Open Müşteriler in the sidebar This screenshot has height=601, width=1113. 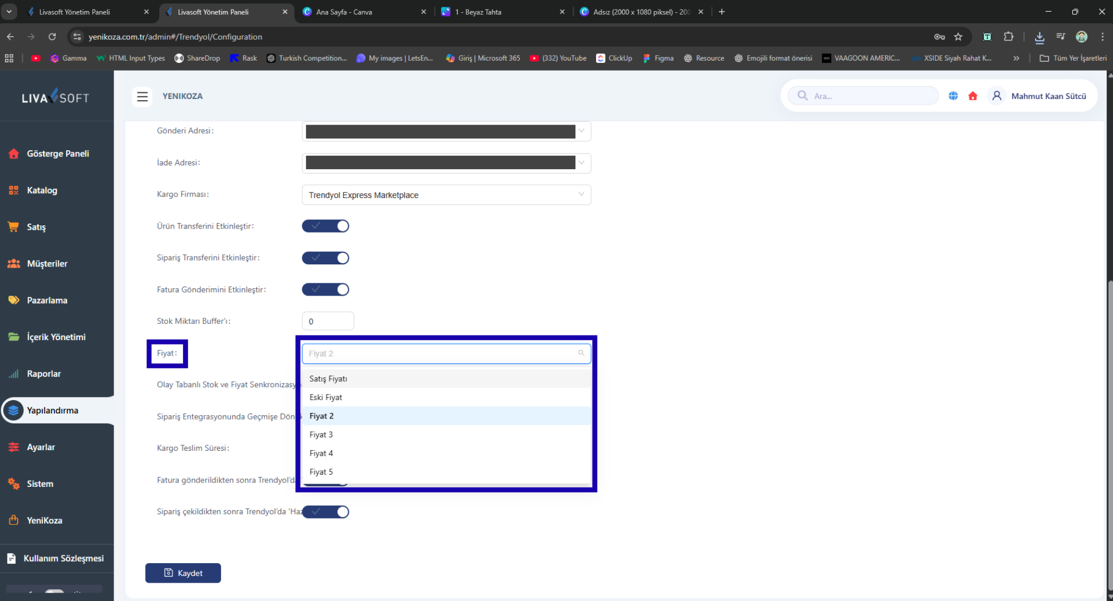[x=47, y=264]
